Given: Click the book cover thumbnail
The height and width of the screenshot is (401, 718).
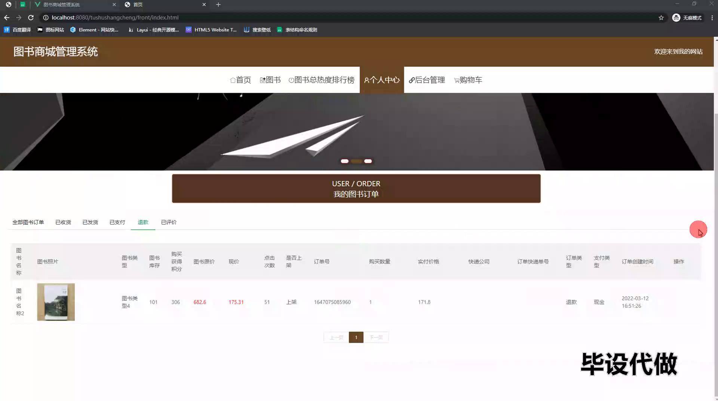Looking at the screenshot, I should 56,302.
